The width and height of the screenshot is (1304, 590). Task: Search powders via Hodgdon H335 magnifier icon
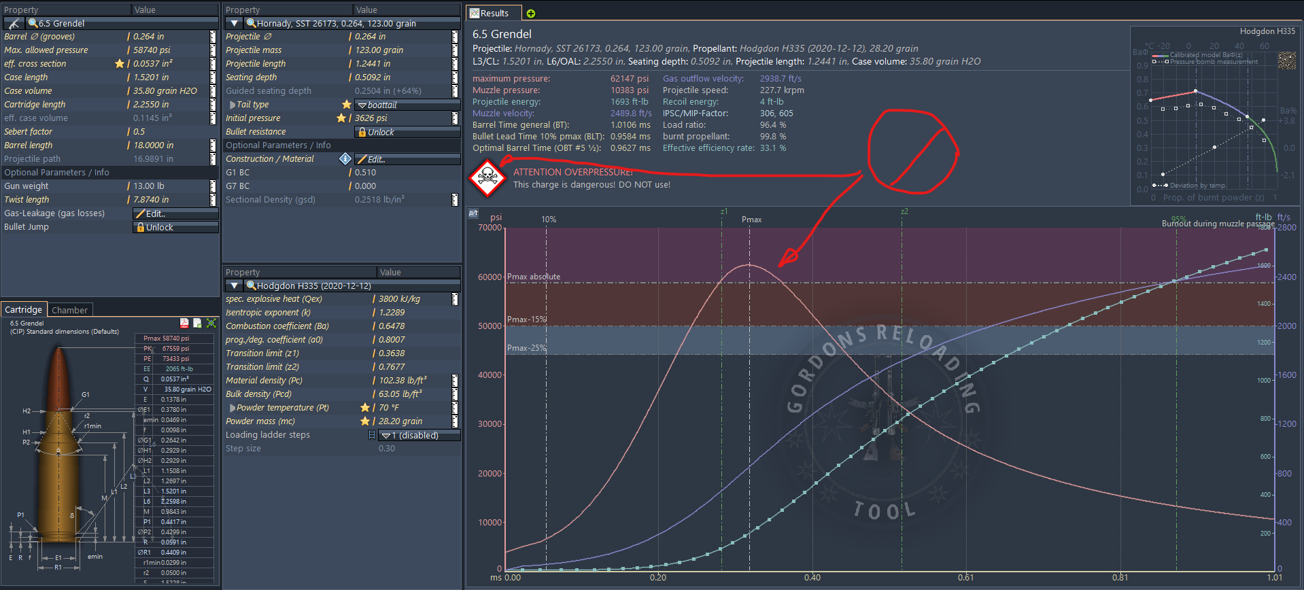coord(251,285)
